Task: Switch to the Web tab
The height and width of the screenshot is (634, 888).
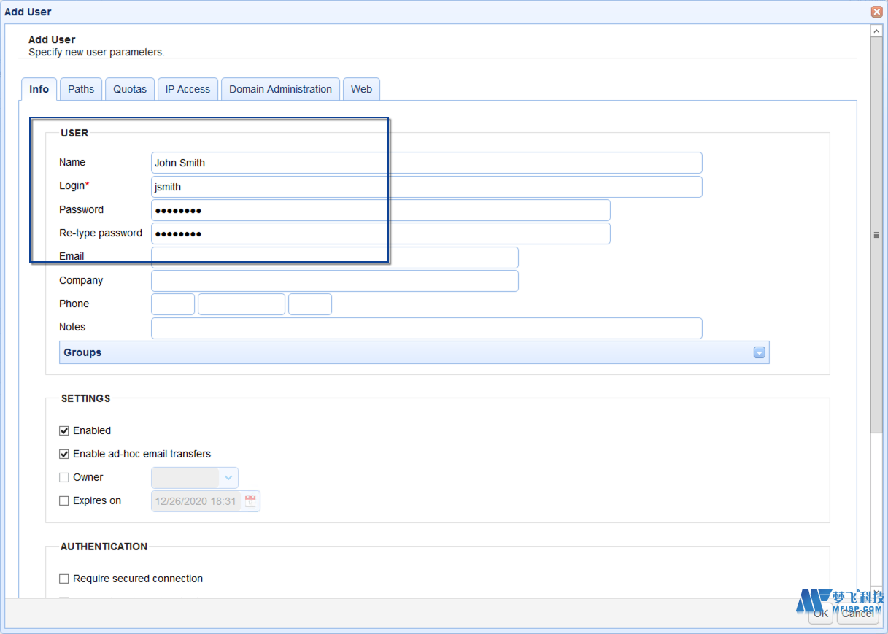Action: pyautogui.click(x=361, y=89)
